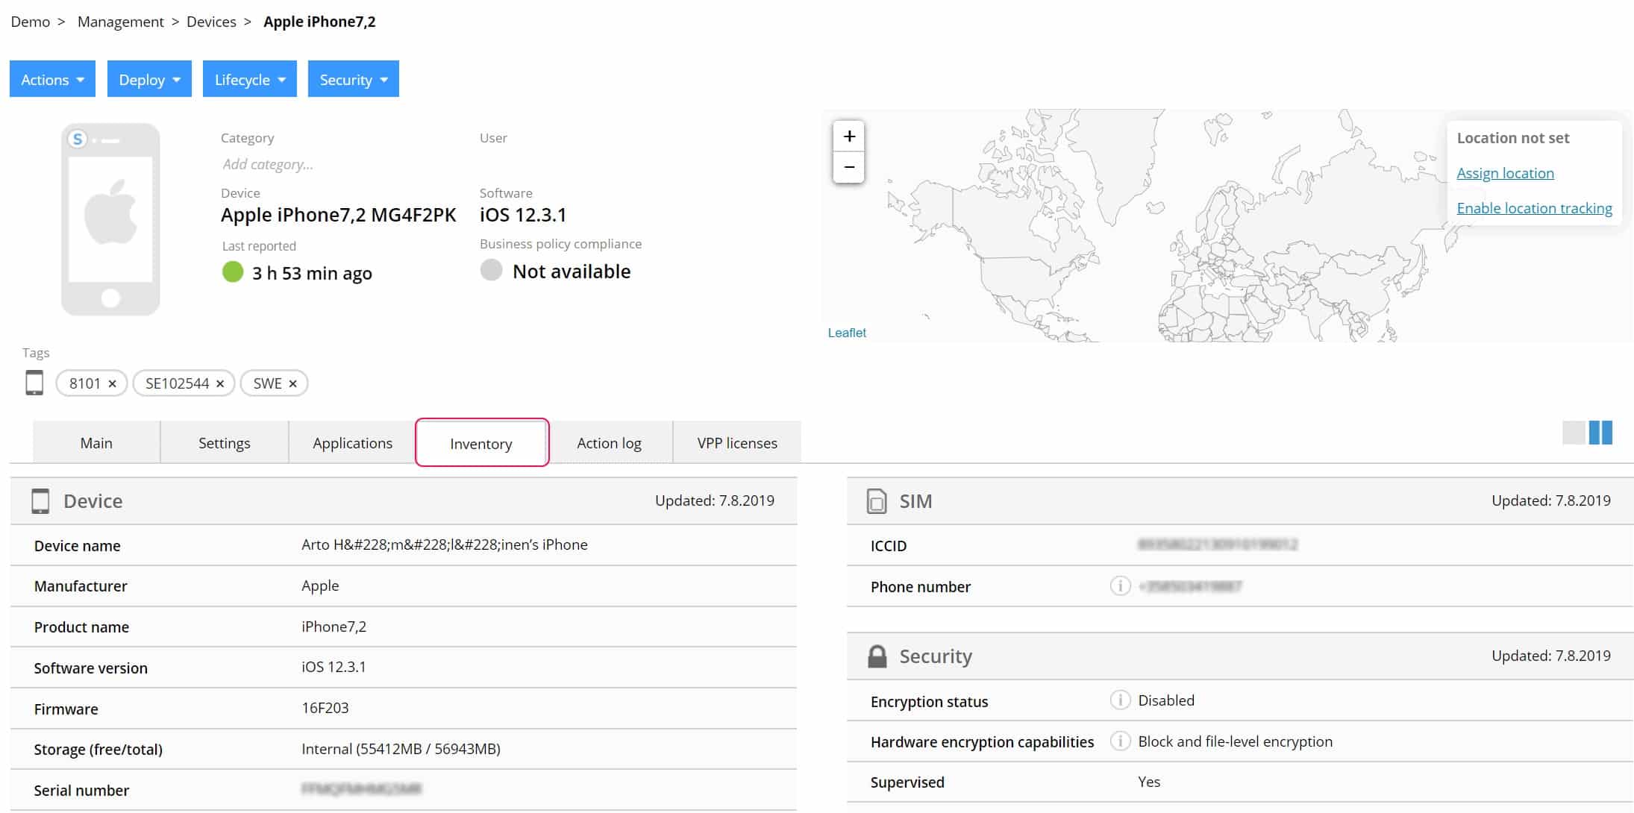The height and width of the screenshot is (813, 1634).
Task: Click the SE102544 tag label
Action: coord(177,383)
